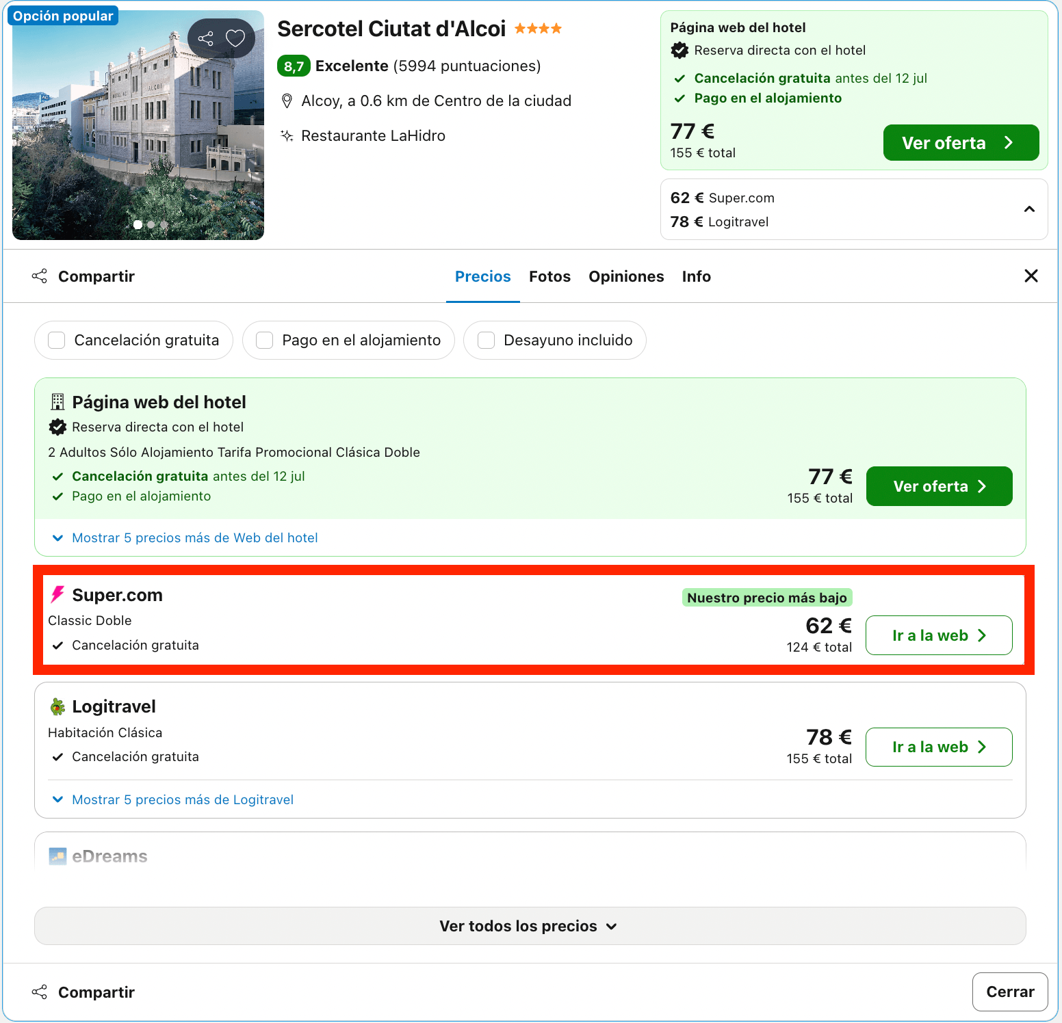
Task: Click the location pin icon near Alcoy
Action: (287, 101)
